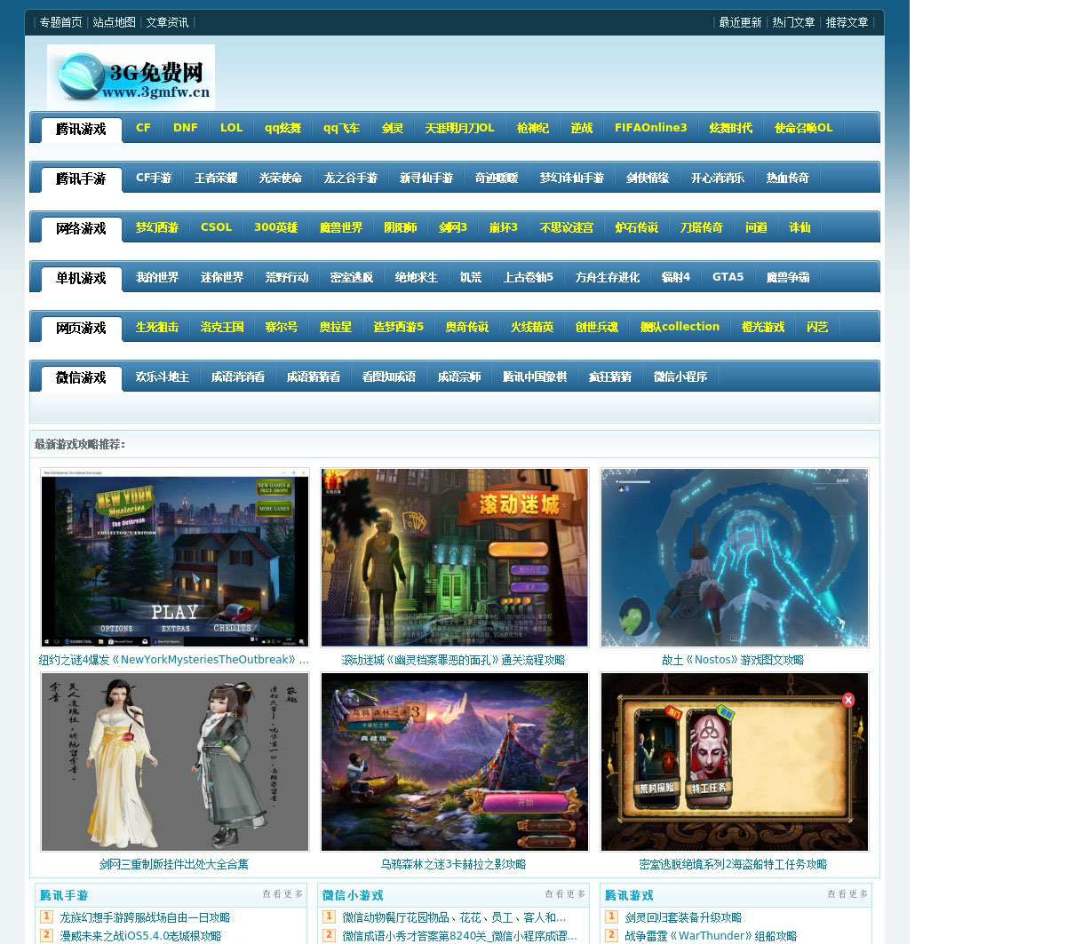Expand 查看更多 in 微信小游戏 section

[x=565, y=894]
